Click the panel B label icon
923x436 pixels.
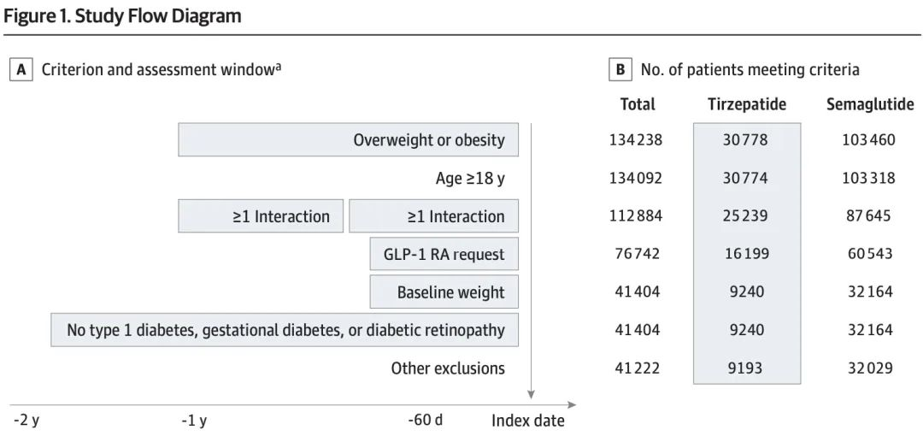pos(620,70)
